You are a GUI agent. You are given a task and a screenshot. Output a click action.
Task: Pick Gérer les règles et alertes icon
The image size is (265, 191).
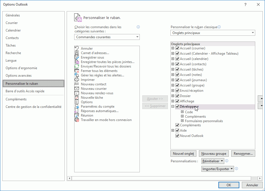pyautogui.click(x=77, y=75)
